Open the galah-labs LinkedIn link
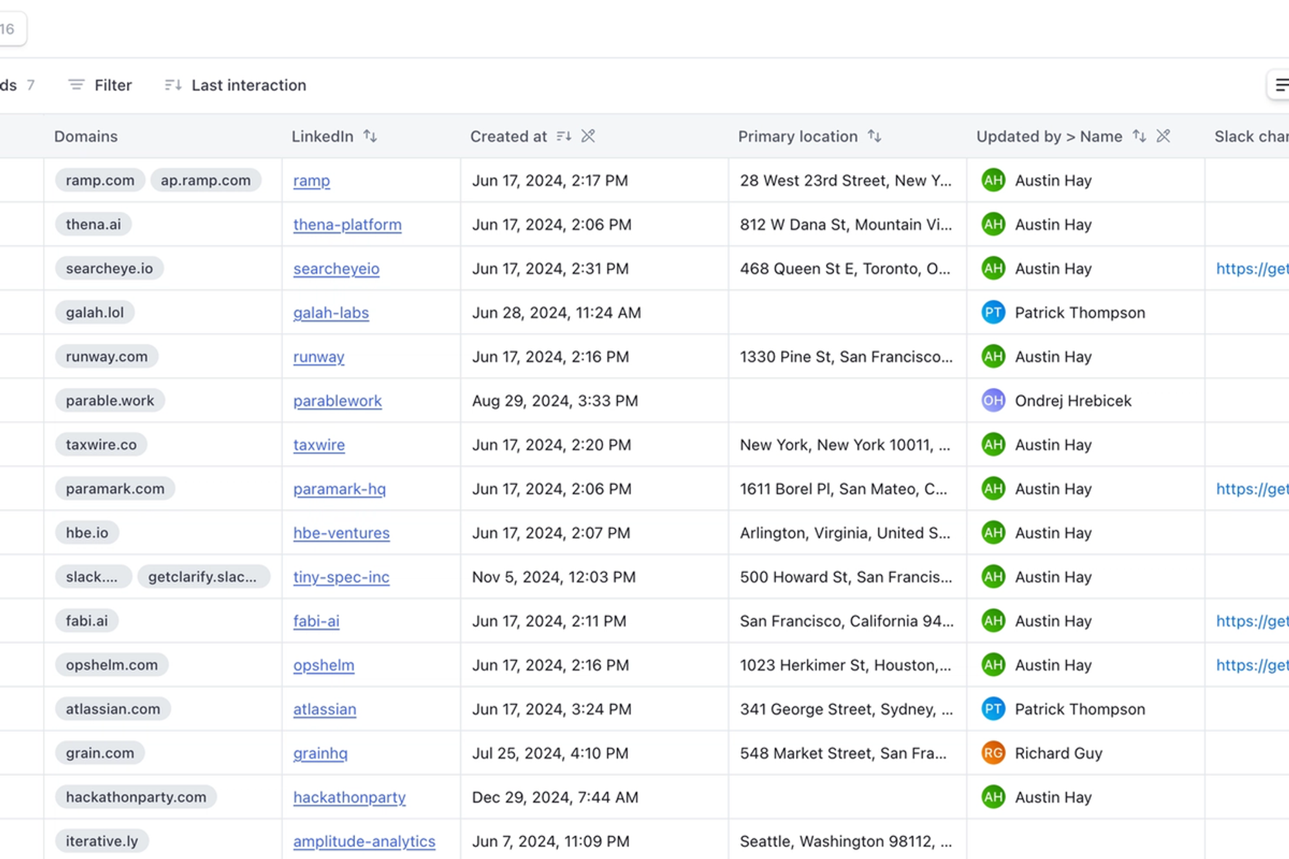This screenshot has height=859, width=1289. pos(331,313)
